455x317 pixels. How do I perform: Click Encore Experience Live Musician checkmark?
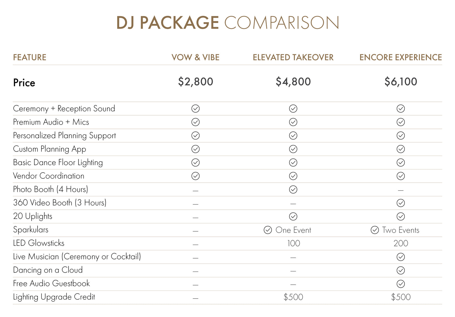point(400,257)
